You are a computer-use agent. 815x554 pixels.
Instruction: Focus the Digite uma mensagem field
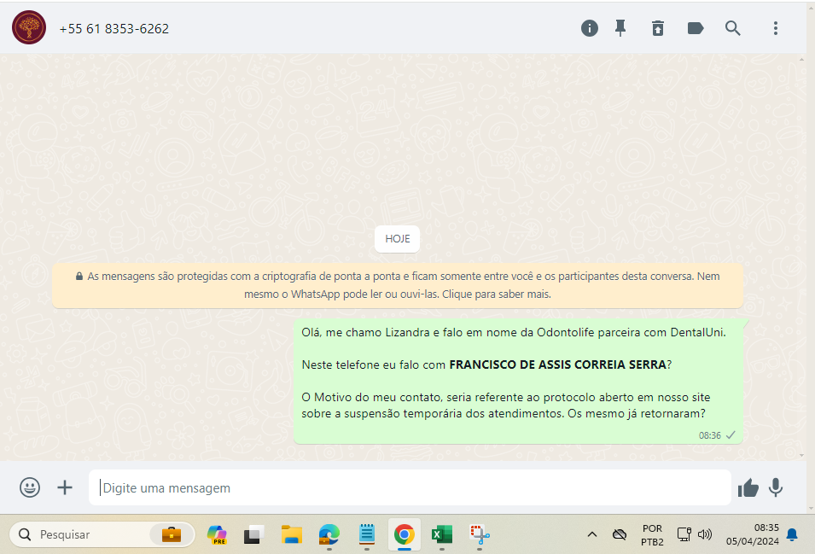(x=410, y=487)
